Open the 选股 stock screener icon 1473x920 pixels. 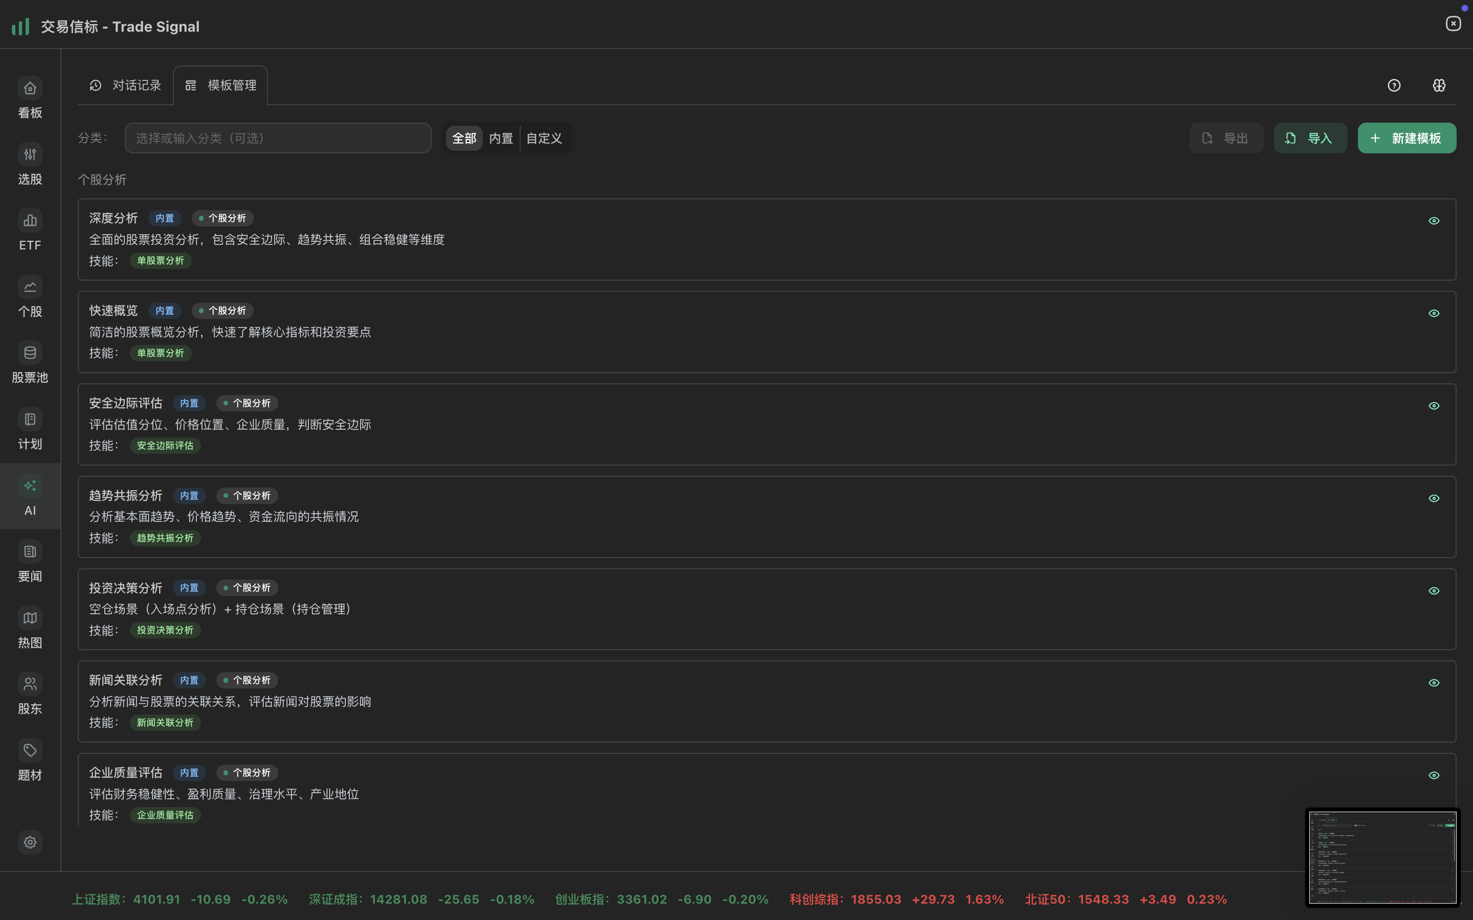(30, 155)
